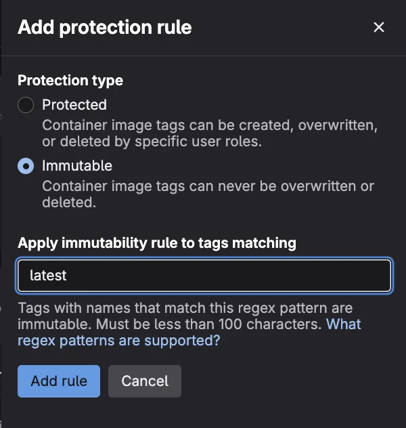Screen dimensions: 406x428
Task: Click the Add protection rule heading
Action: click(105, 28)
